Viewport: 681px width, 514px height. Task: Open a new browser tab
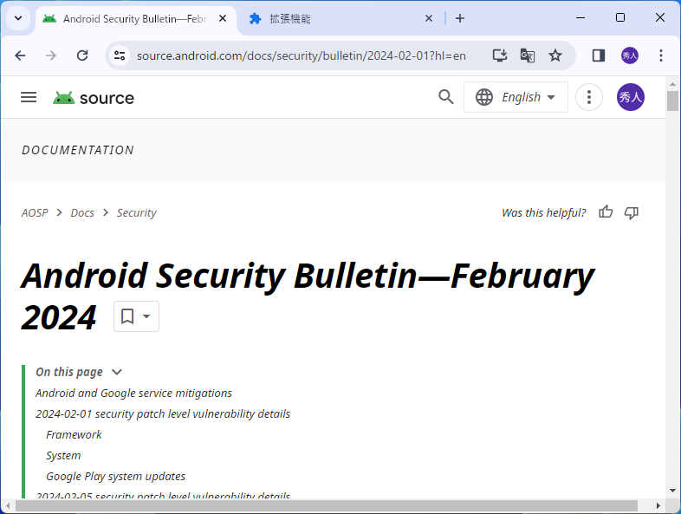pos(460,18)
